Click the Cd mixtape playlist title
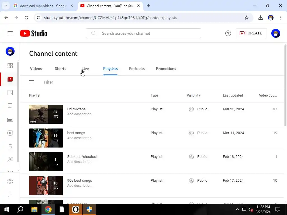 tap(76, 109)
